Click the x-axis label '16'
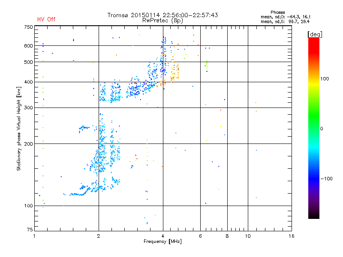This screenshot has width=343, height=257. pyautogui.click(x=292, y=236)
